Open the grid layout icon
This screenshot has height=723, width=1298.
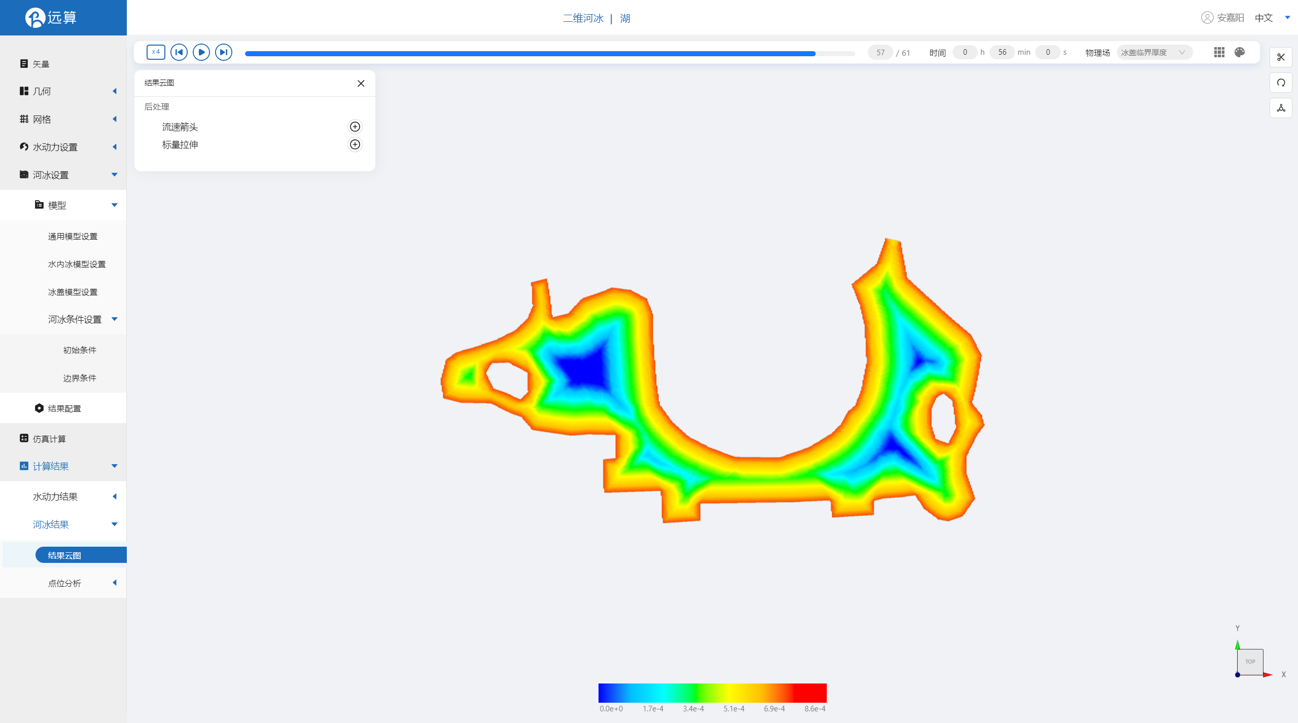click(x=1219, y=52)
